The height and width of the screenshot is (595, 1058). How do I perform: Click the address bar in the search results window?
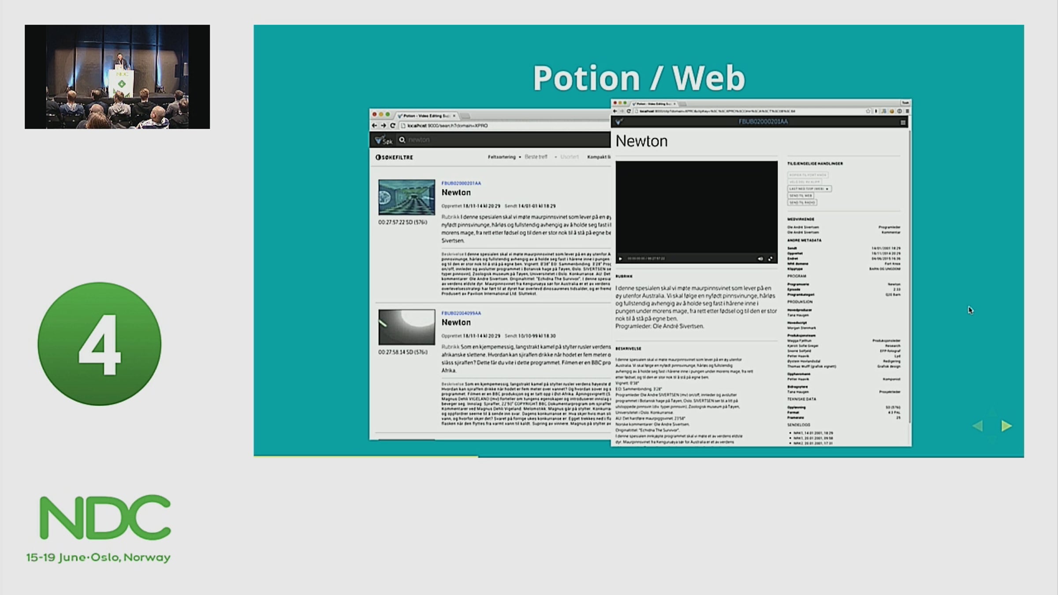pyautogui.click(x=505, y=126)
